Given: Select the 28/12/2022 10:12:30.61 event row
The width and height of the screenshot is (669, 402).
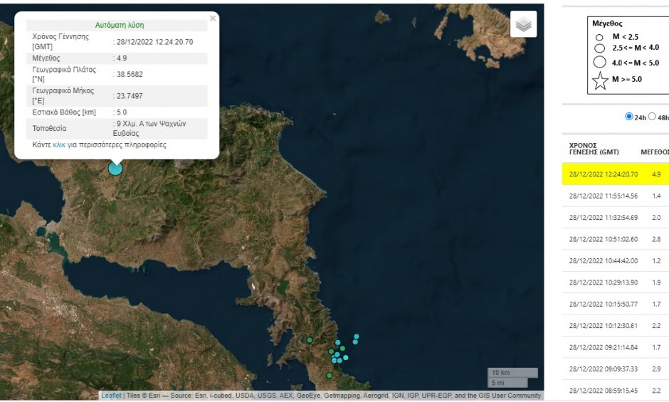Looking at the screenshot, I should coord(615,326).
